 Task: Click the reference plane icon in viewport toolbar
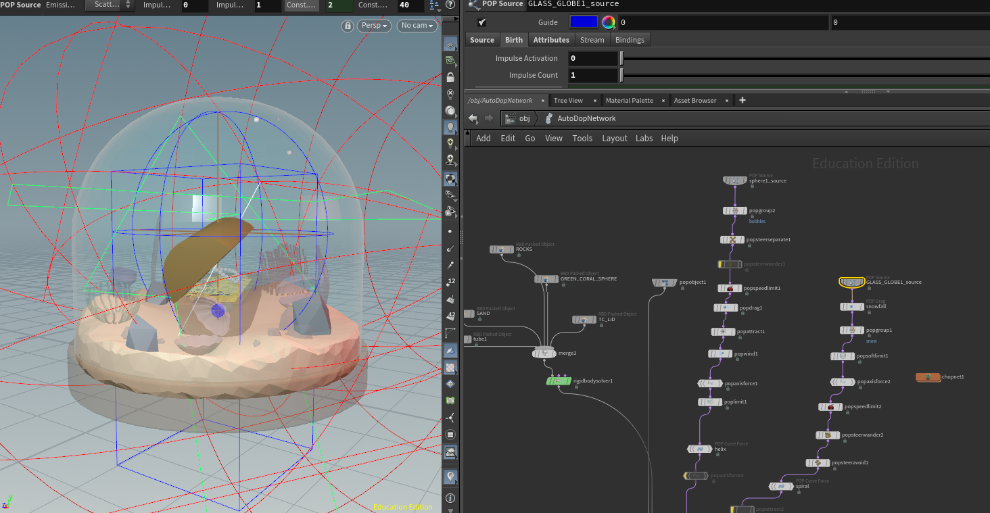click(450, 61)
